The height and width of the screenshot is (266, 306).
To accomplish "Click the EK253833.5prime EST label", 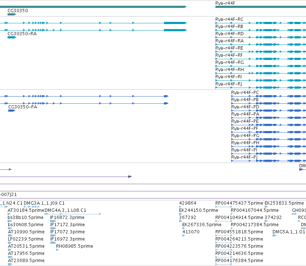I will coord(284,203).
